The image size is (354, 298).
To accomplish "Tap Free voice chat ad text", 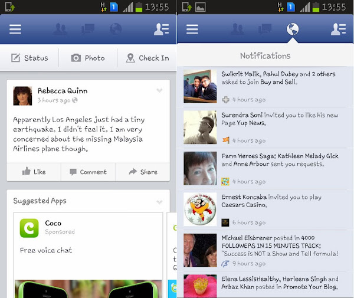I will [46, 250].
